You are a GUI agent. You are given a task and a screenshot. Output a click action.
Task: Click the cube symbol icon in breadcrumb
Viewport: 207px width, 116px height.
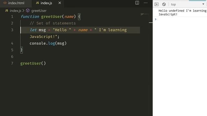click(x=28, y=10)
